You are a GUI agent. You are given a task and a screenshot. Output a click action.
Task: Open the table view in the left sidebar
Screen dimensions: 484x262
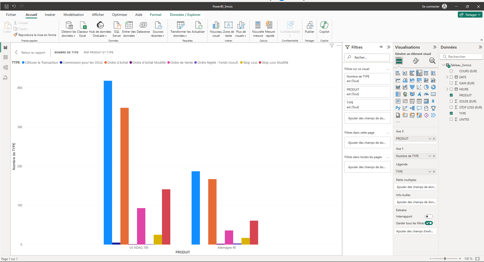[5, 57]
